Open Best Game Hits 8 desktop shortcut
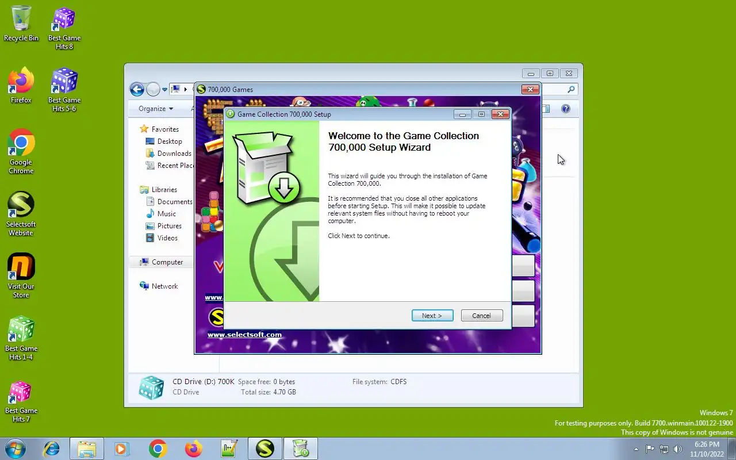The image size is (736, 460). [x=64, y=28]
